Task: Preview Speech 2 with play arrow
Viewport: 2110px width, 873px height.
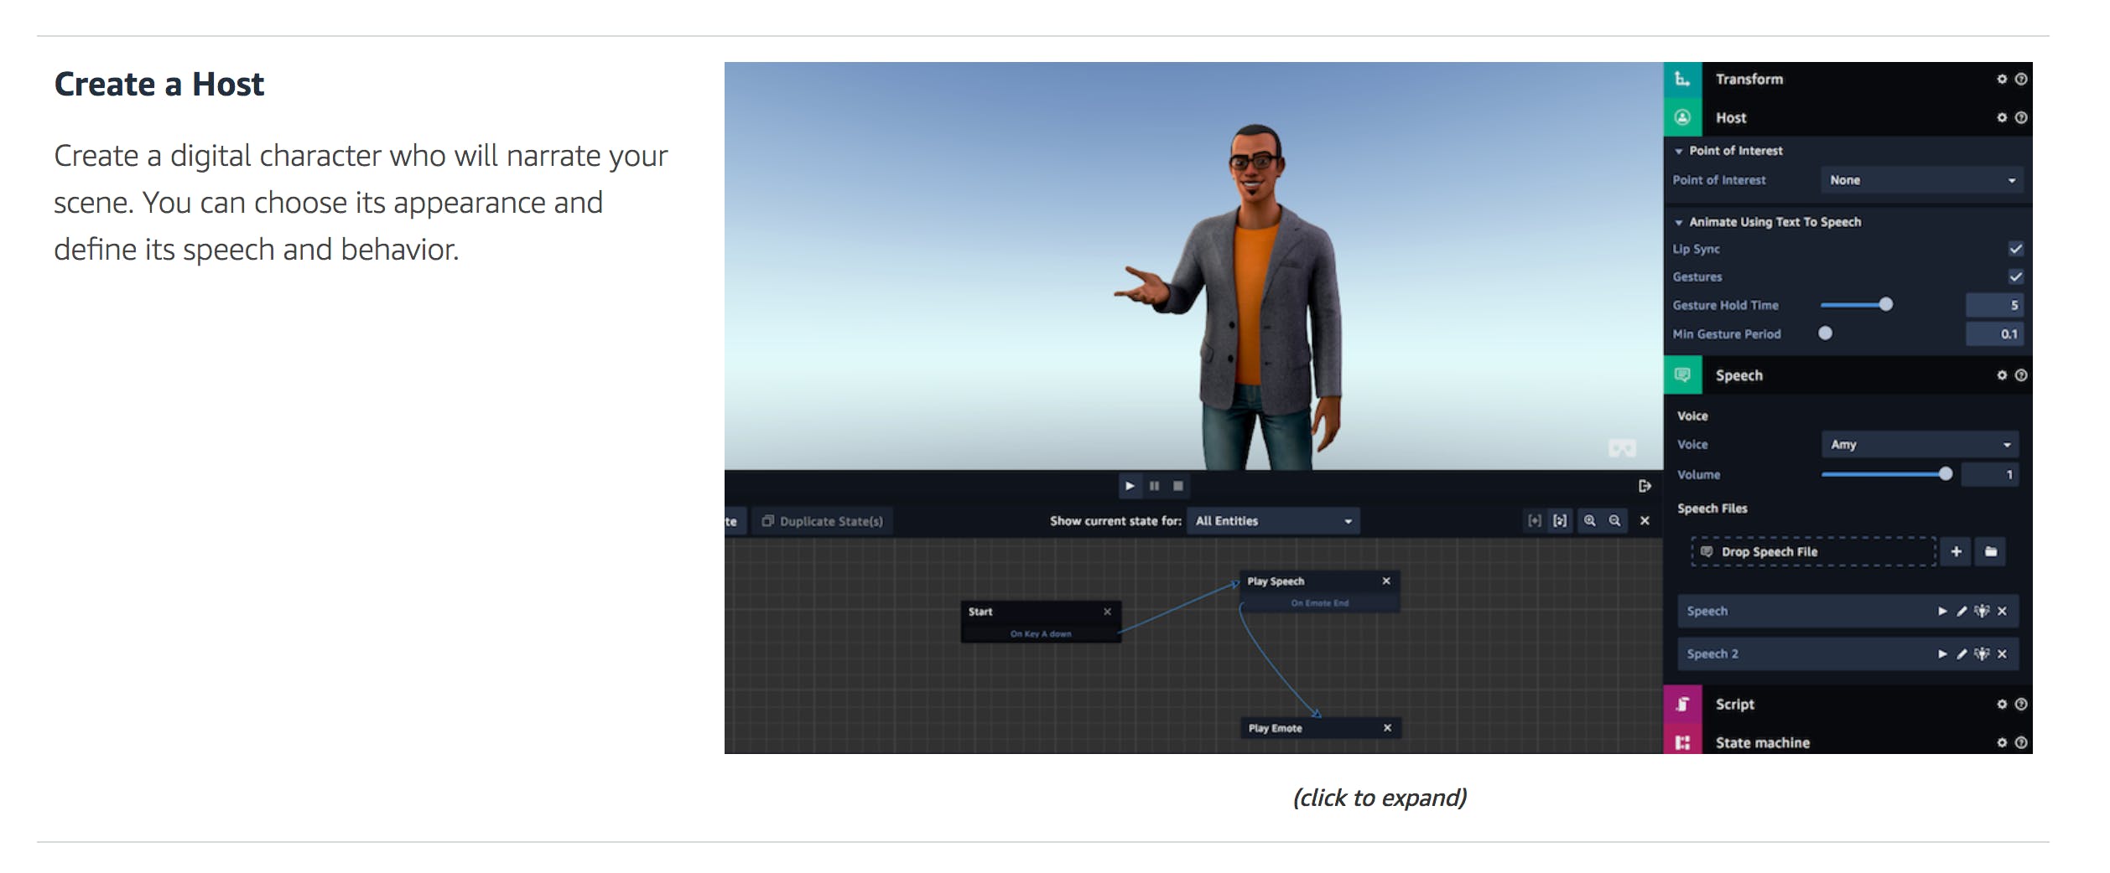Action: point(1941,654)
